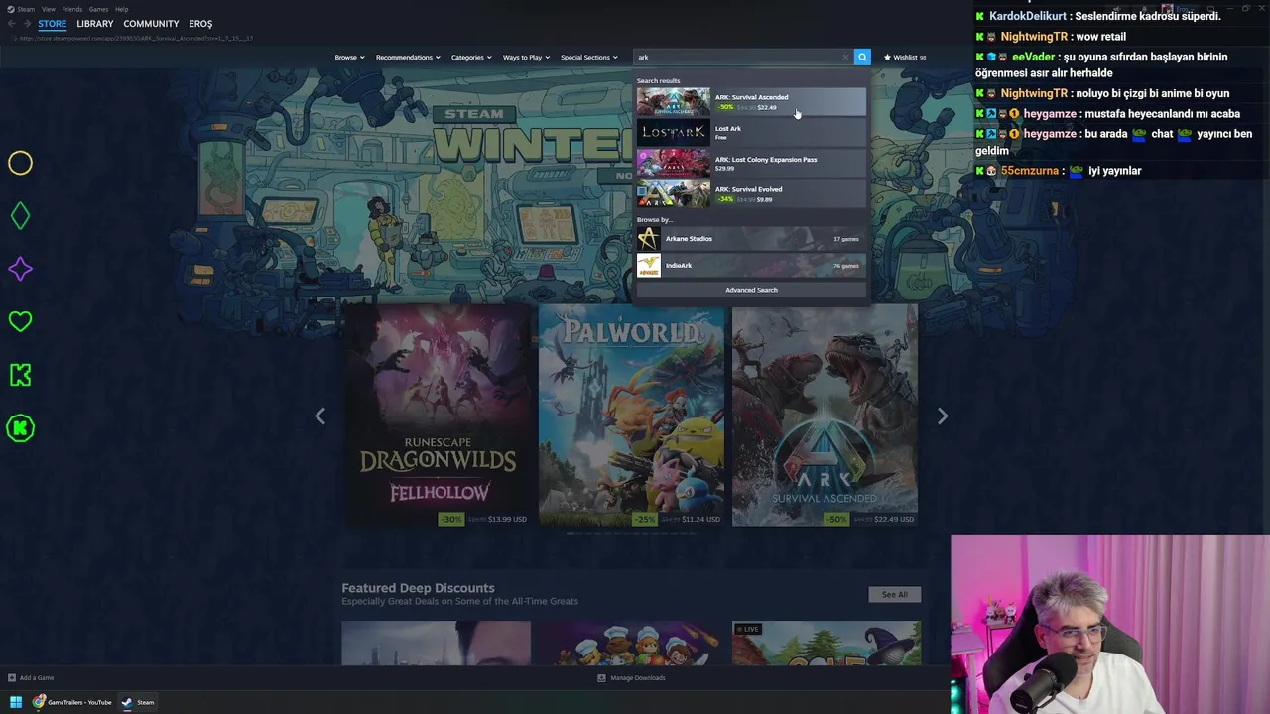The image size is (1270, 714).
Task: Open the IndieArk publisher logo
Action: [x=648, y=266]
